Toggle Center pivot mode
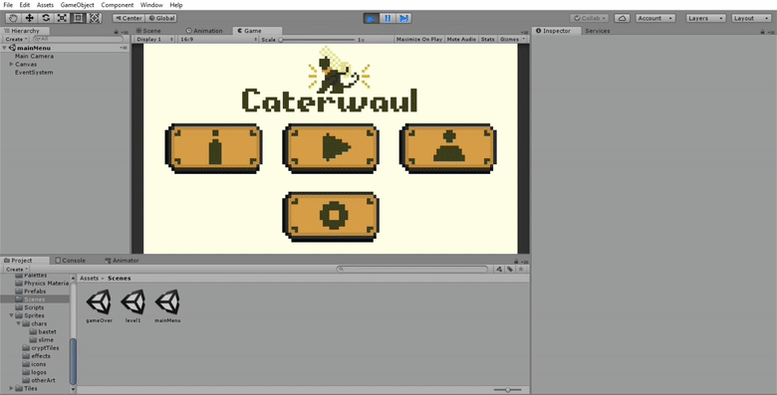Screen dimensions: 777x395 pyautogui.click(x=129, y=18)
